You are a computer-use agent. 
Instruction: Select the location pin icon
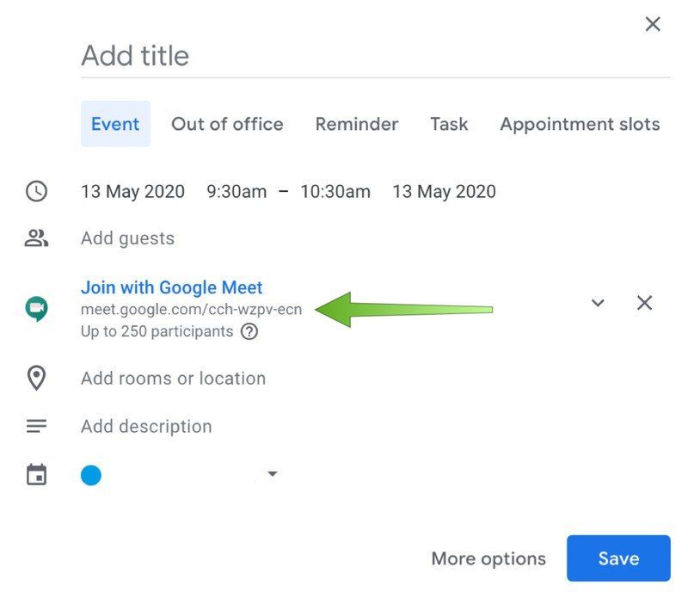(35, 378)
